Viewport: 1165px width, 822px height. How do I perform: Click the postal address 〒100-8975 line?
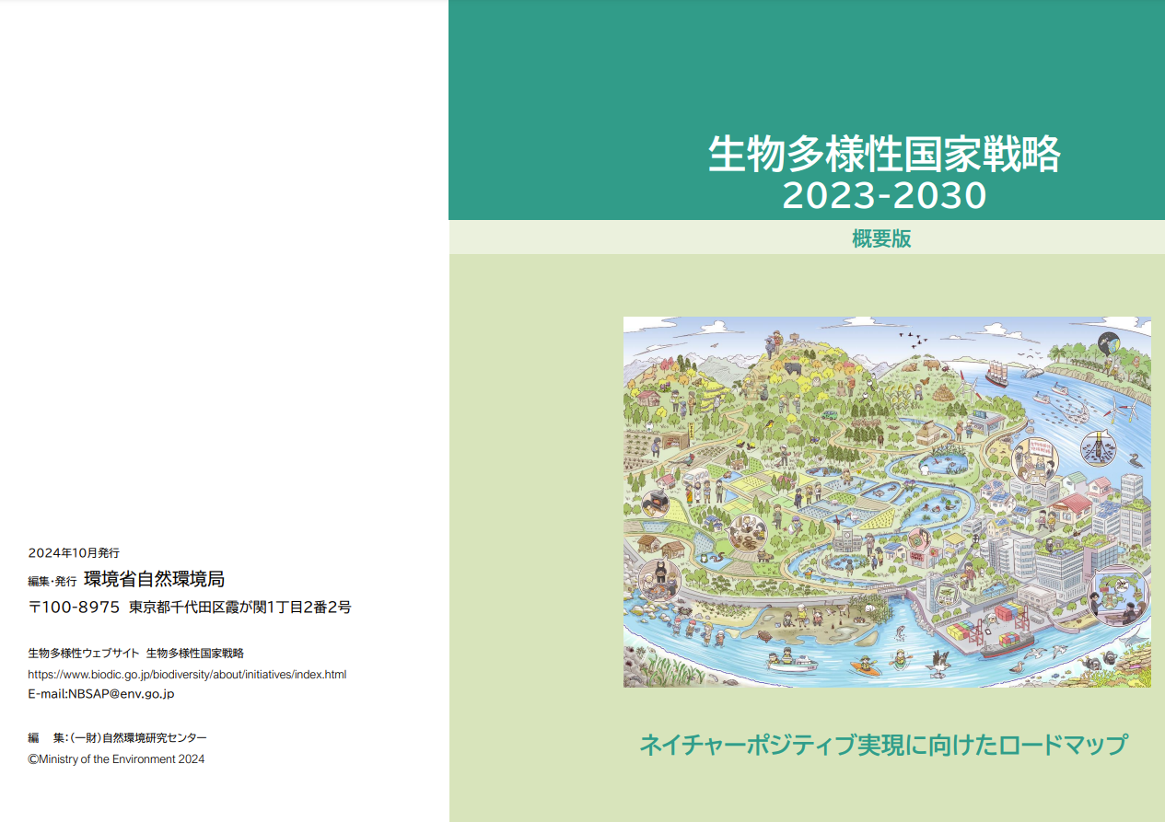coord(190,608)
